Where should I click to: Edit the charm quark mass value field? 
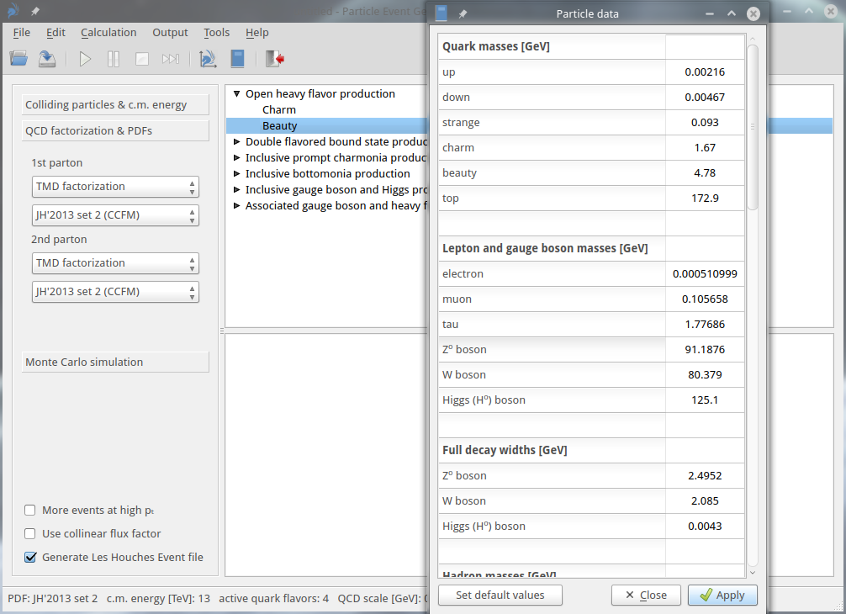pyautogui.click(x=705, y=148)
